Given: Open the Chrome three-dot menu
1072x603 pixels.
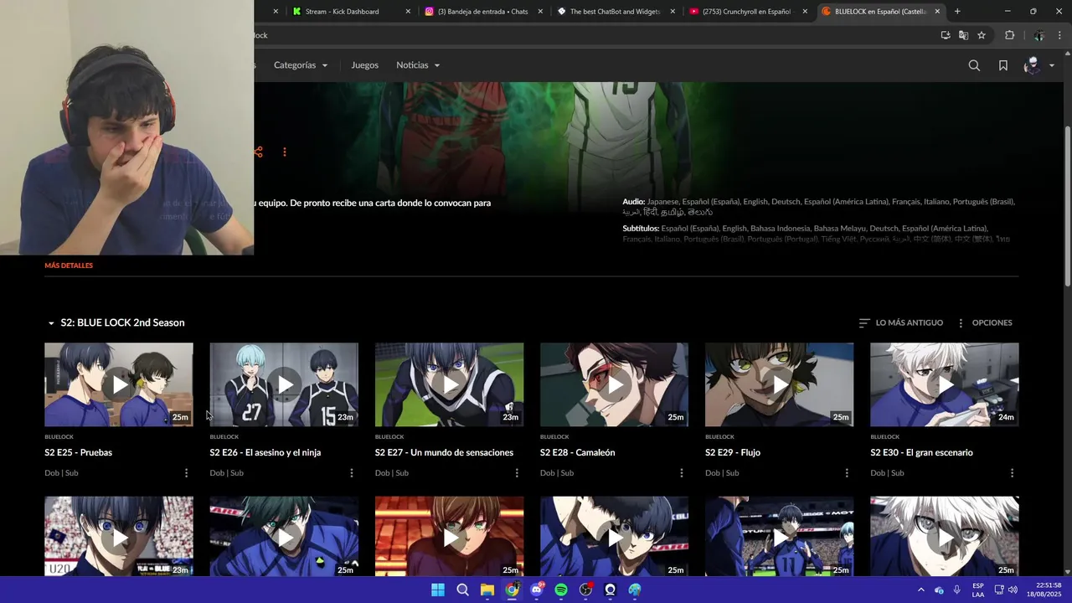Looking at the screenshot, I should [1059, 35].
